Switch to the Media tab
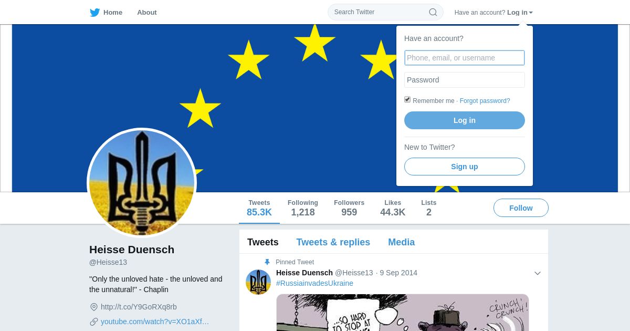Viewport: 630px width, 331px height. 402,242
